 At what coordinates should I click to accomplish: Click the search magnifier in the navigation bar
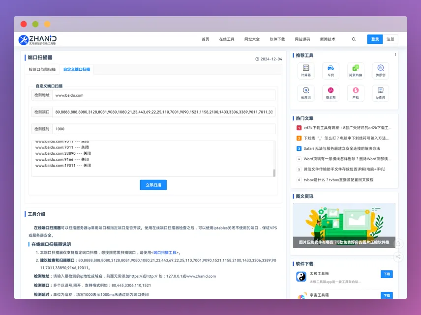pos(353,39)
